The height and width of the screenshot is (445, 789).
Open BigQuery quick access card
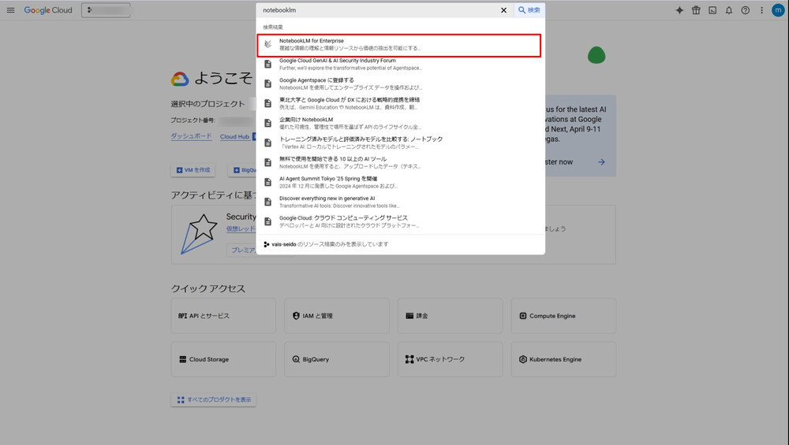coord(337,360)
